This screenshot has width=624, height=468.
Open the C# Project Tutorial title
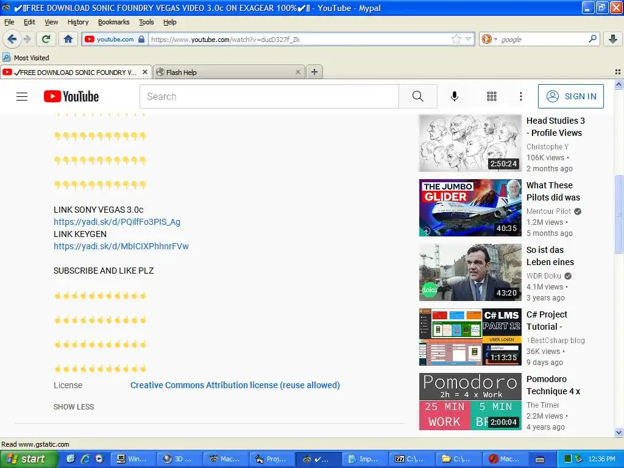547,321
